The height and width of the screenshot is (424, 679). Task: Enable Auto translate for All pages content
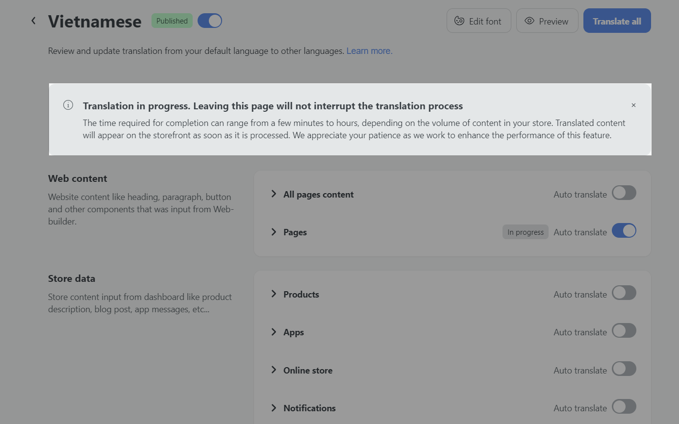tap(624, 193)
